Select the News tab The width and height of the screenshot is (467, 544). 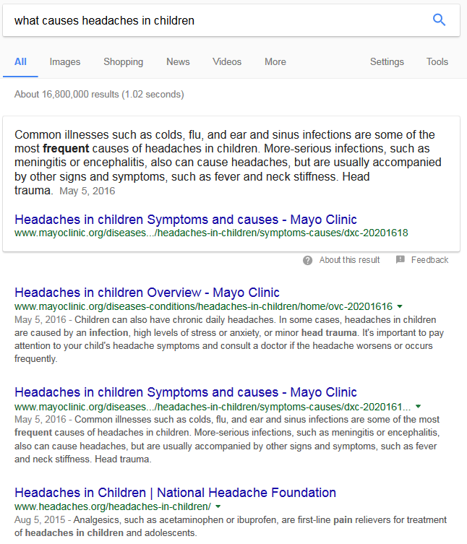178,62
